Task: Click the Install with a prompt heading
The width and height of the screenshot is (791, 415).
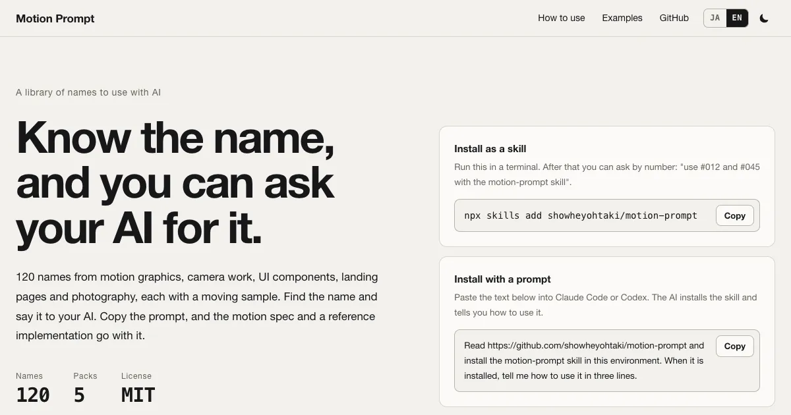Action: coord(502,279)
